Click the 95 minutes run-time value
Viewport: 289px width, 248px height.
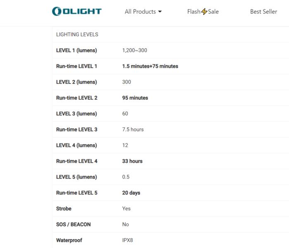coord(135,98)
